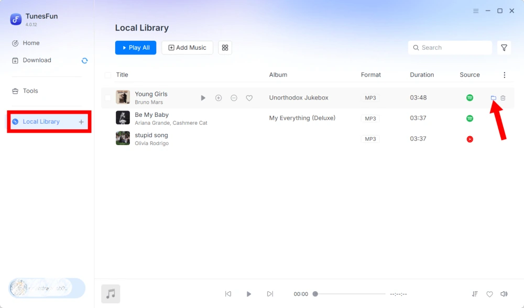Click the download refresh spinner icon
Image resolution: width=524 pixels, height=308 pixels.
pyautogui.click(x=84, y=60)
